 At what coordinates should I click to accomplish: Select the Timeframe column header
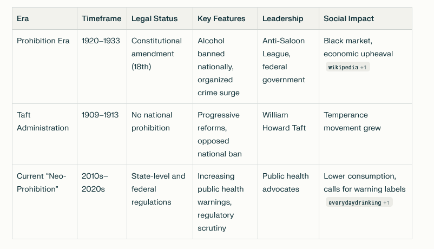[x=102, y=18]
